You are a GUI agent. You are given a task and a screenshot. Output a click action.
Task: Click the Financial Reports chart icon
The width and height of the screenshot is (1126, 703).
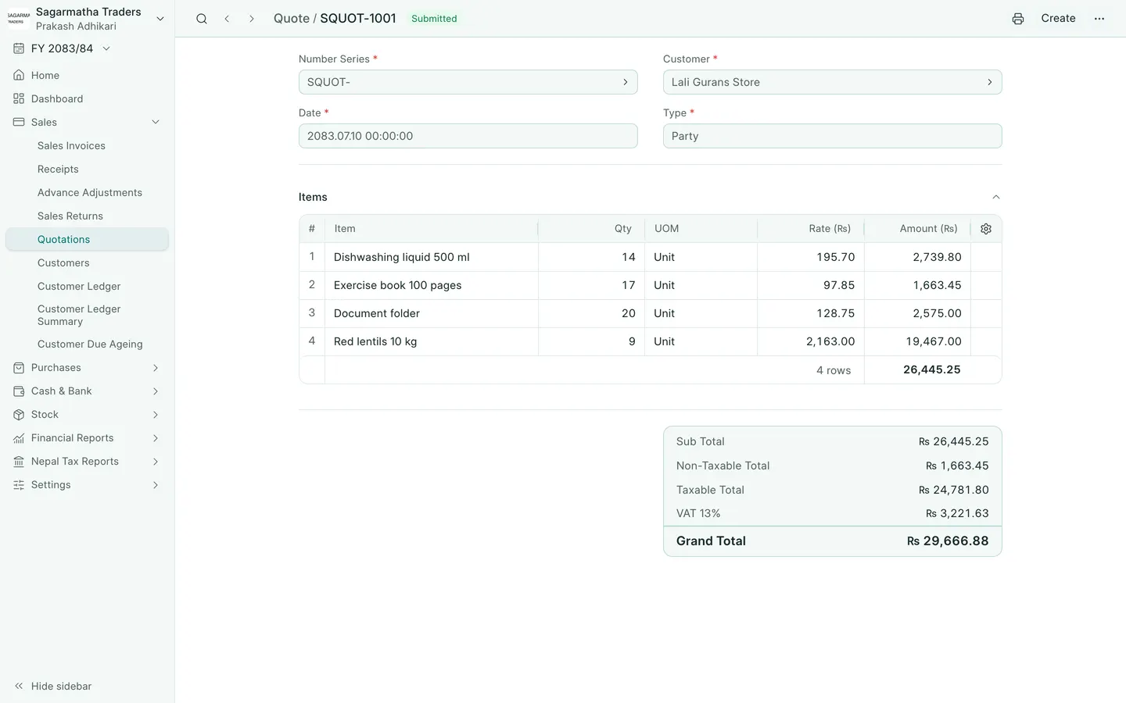pyautogui.click(x=19, y=438)
